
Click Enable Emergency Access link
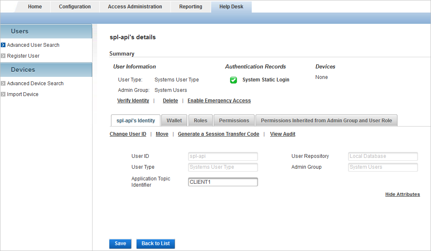(219, 101)
